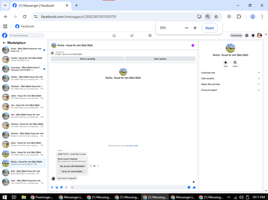This screenshot has height=200, width=268.
Task: Go back using the Marketplace back arrow
Action: [x=4, y=43]
